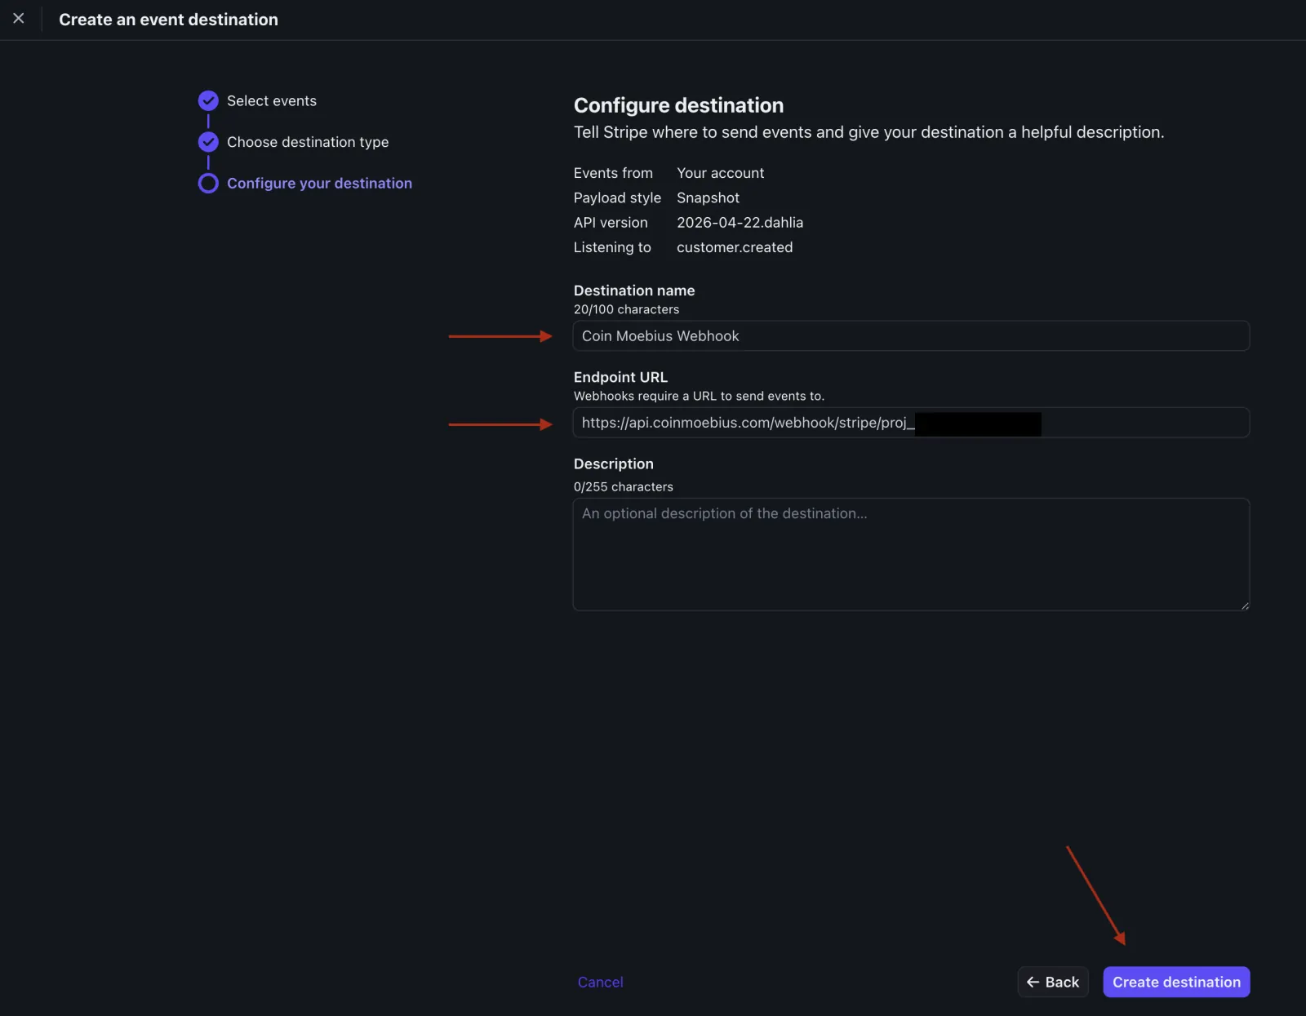Edit the Destination name field

click(x=911, y=335)
